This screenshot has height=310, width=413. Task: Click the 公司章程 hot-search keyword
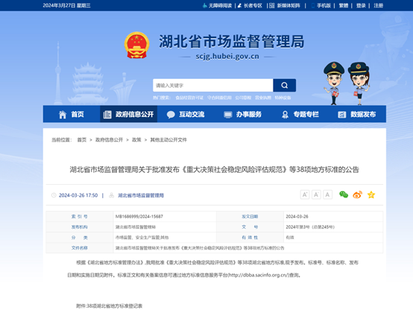point(243,98)
